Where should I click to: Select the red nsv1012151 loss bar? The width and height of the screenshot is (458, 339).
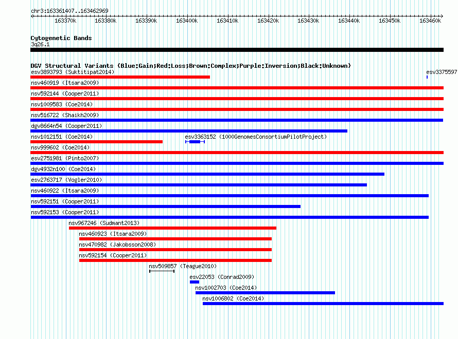[96, 142]
